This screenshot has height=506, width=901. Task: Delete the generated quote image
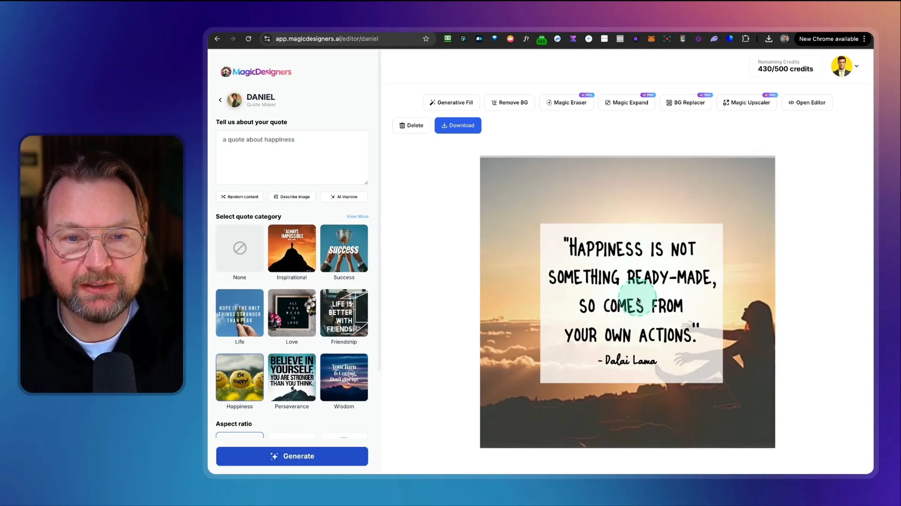coord(411,125)
